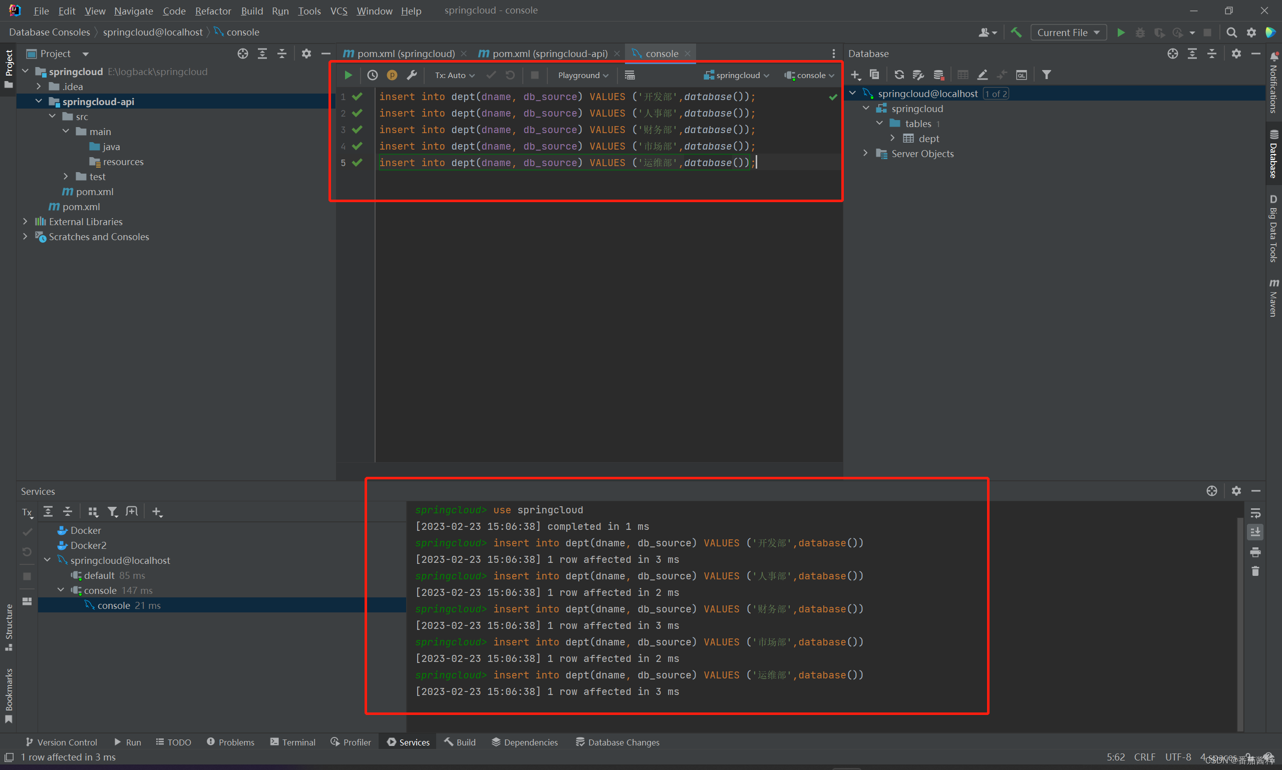Enable the checkbox next to line 1

(358, 97)
